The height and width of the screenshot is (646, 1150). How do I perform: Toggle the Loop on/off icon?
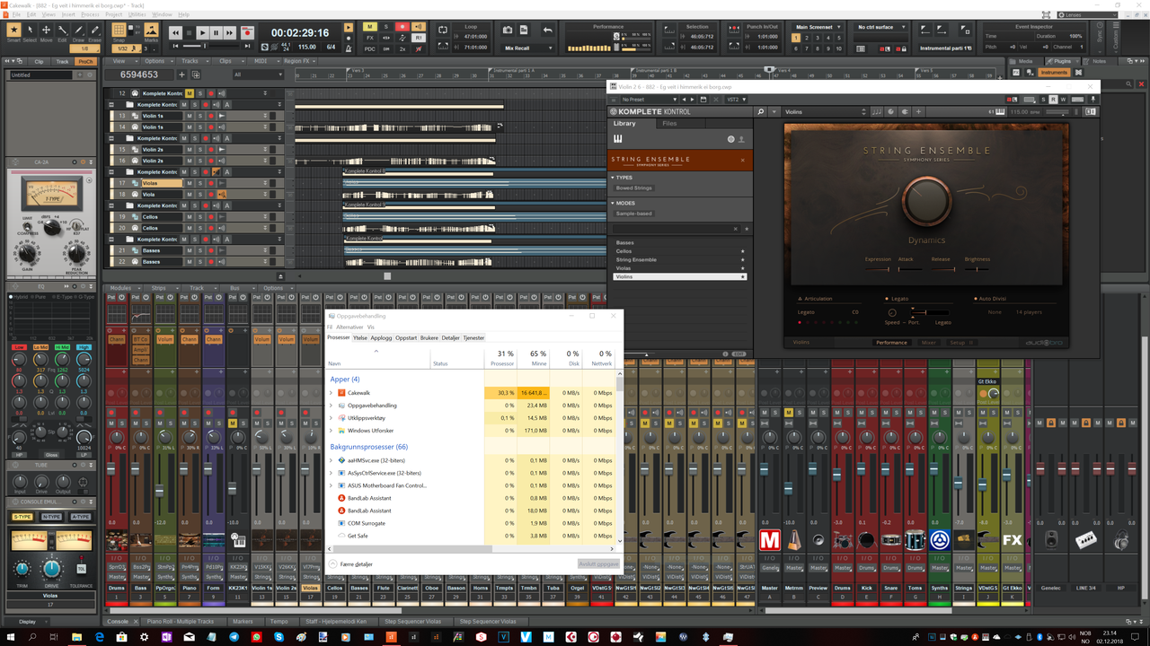(443, 31)
